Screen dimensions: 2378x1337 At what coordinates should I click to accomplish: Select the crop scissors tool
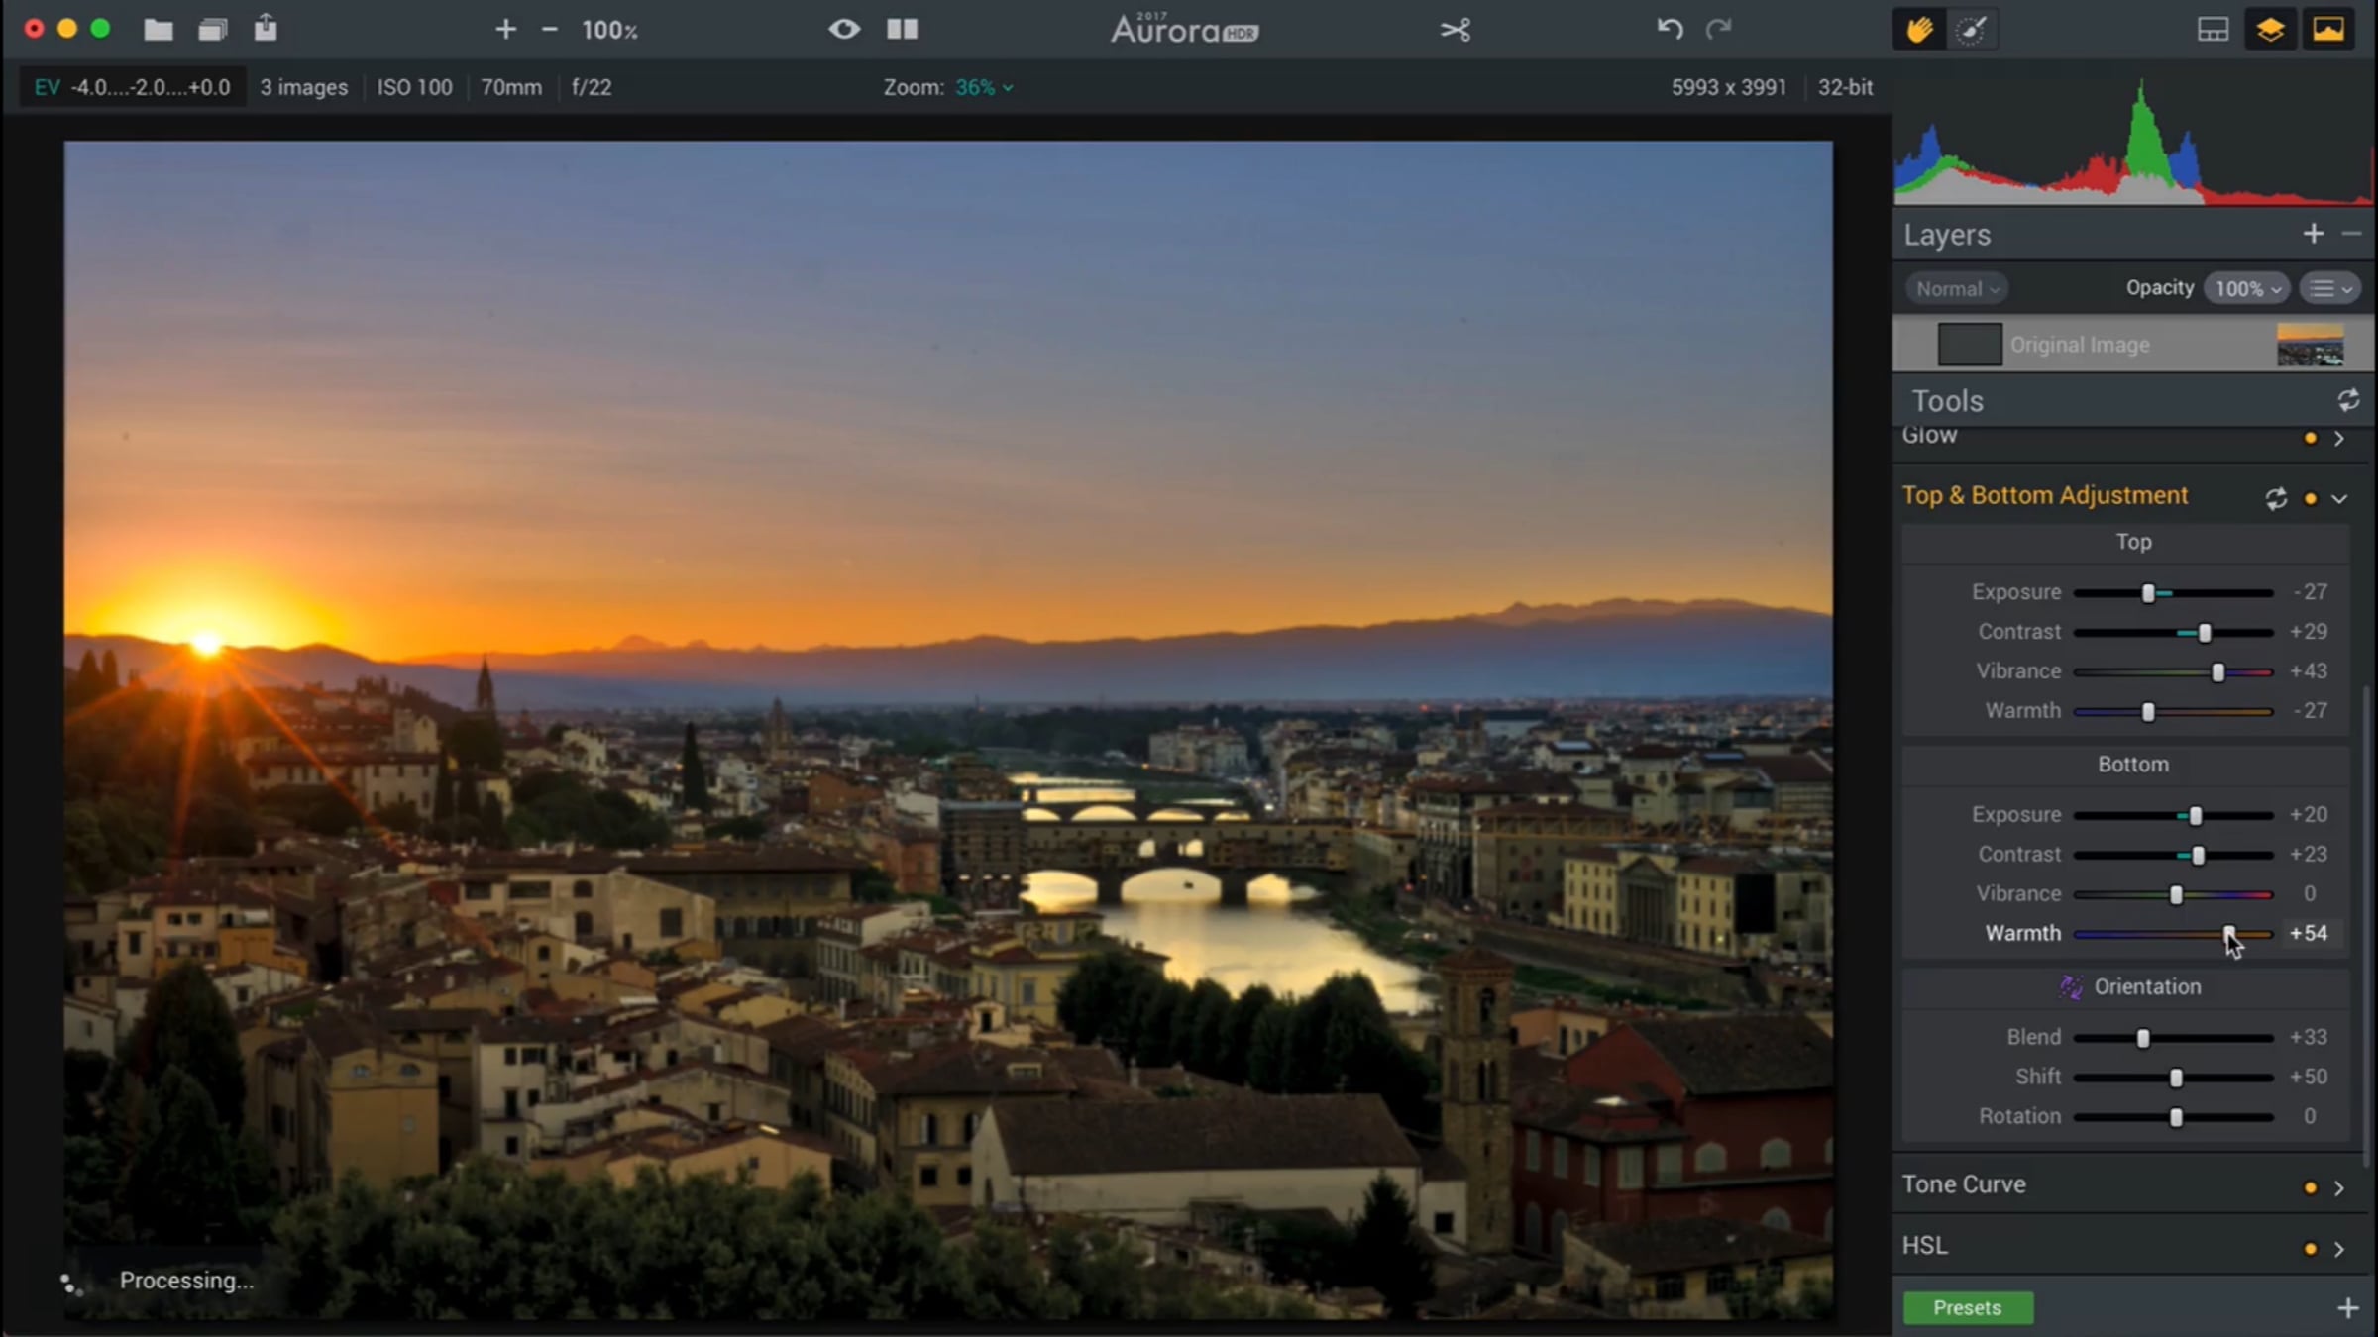1456,30
